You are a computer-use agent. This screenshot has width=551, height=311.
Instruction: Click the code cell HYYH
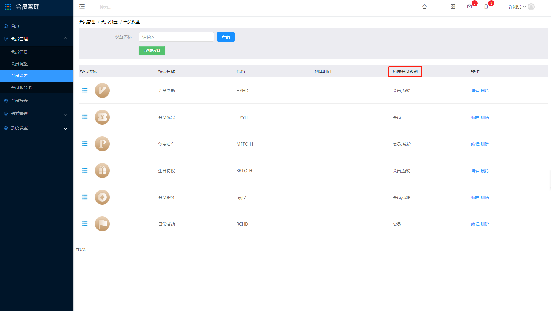(x=242, y=117)
